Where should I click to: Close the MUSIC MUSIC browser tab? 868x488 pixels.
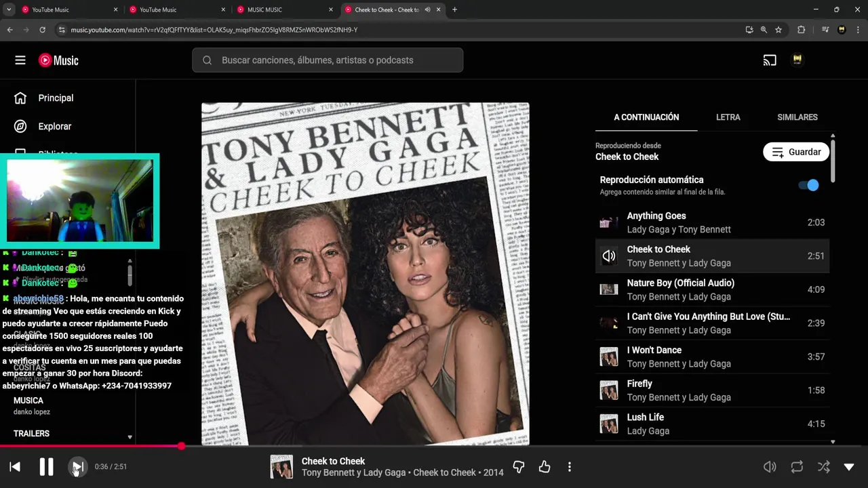(x=331, y=9)
